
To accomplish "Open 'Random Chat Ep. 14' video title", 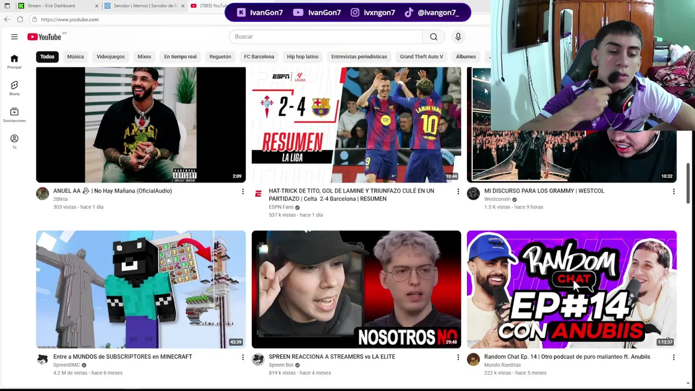I will click(x=567, y=357).
